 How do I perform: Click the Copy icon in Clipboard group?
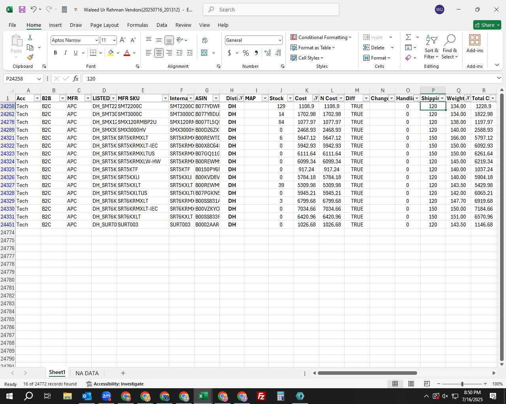coord(30,47)
